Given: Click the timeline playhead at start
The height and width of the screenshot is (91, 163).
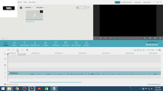Looking at the screenshot, I should (8, 54).
